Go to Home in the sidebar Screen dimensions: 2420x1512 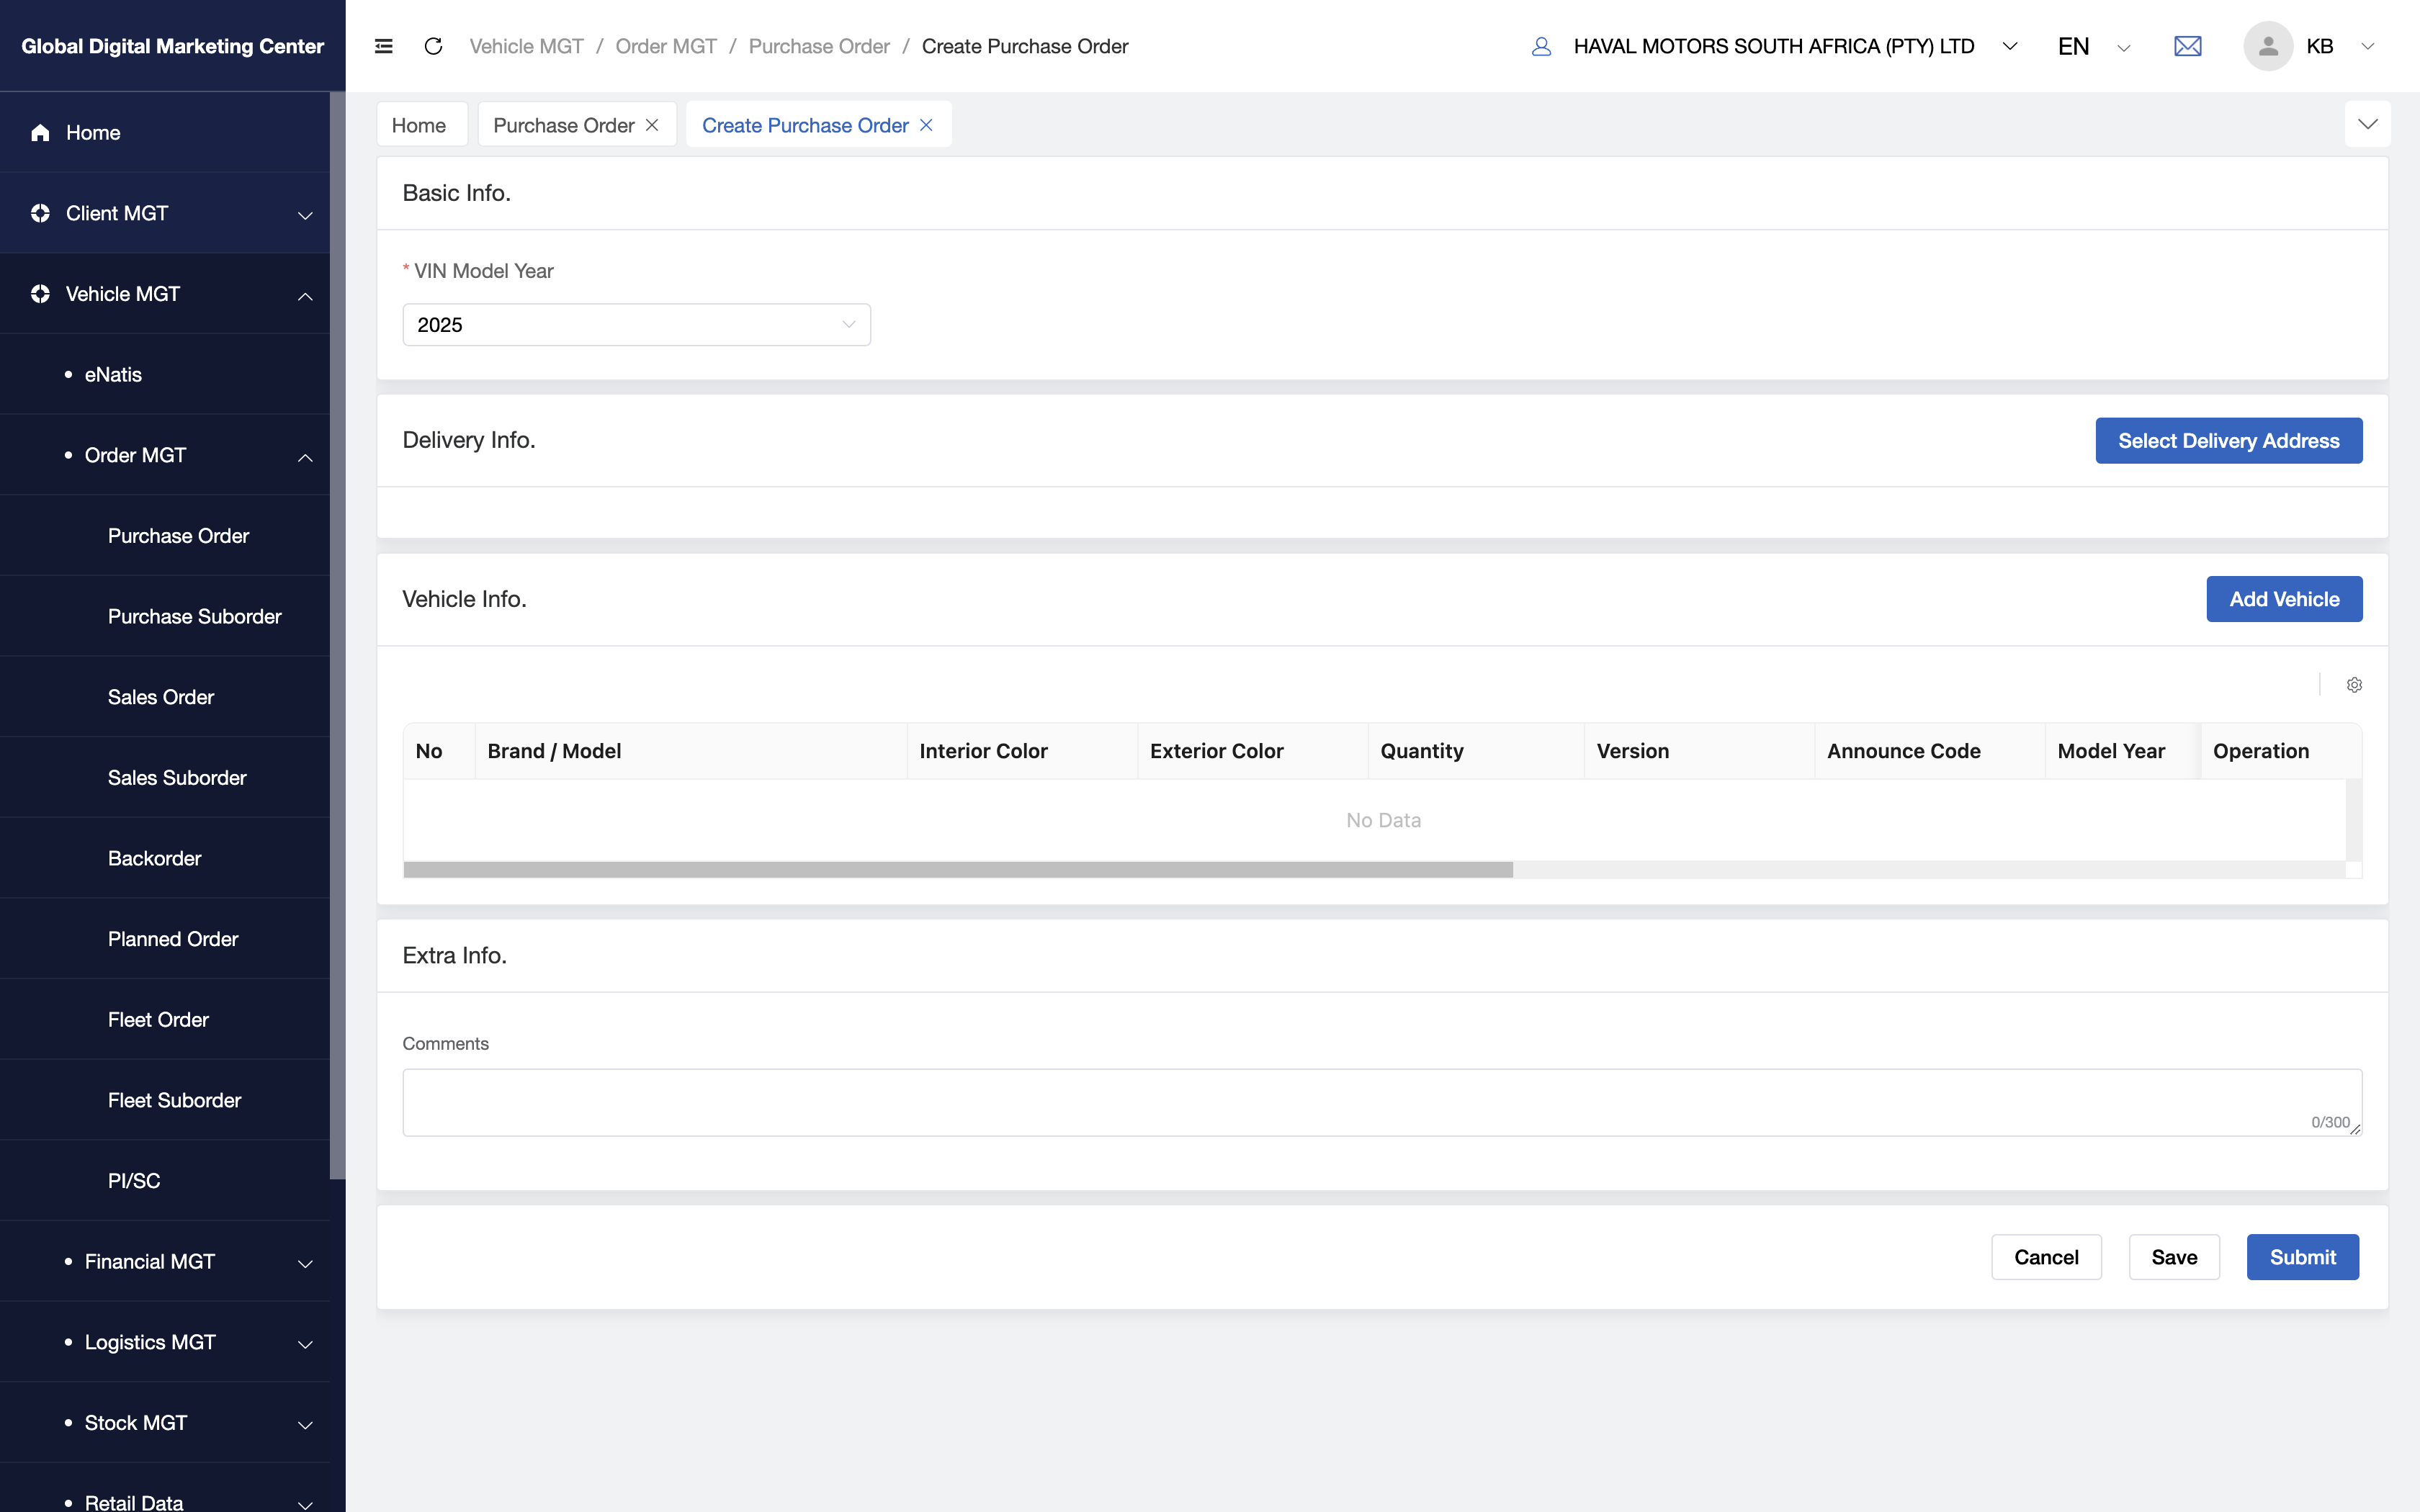(165, 133)
